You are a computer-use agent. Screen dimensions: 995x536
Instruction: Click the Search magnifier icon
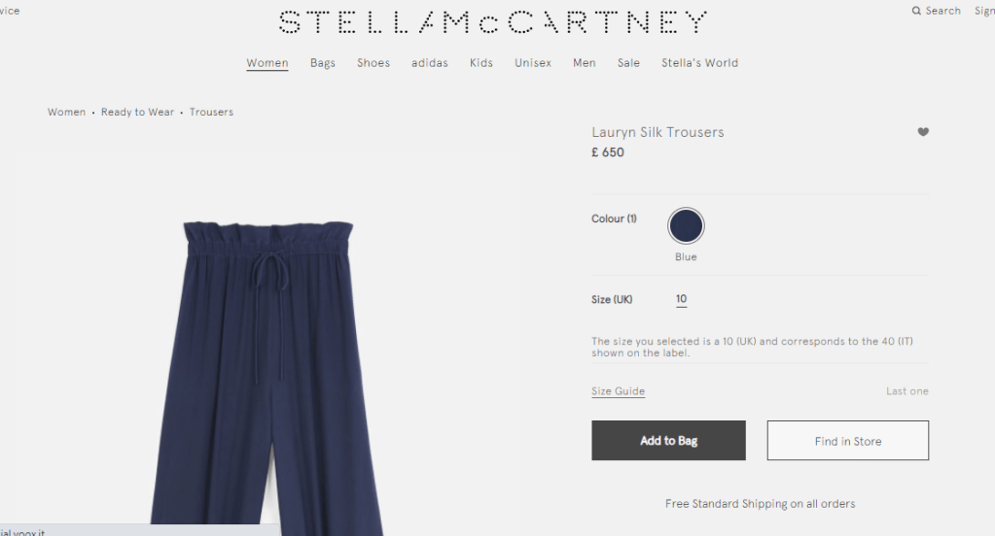pos(916,11)
